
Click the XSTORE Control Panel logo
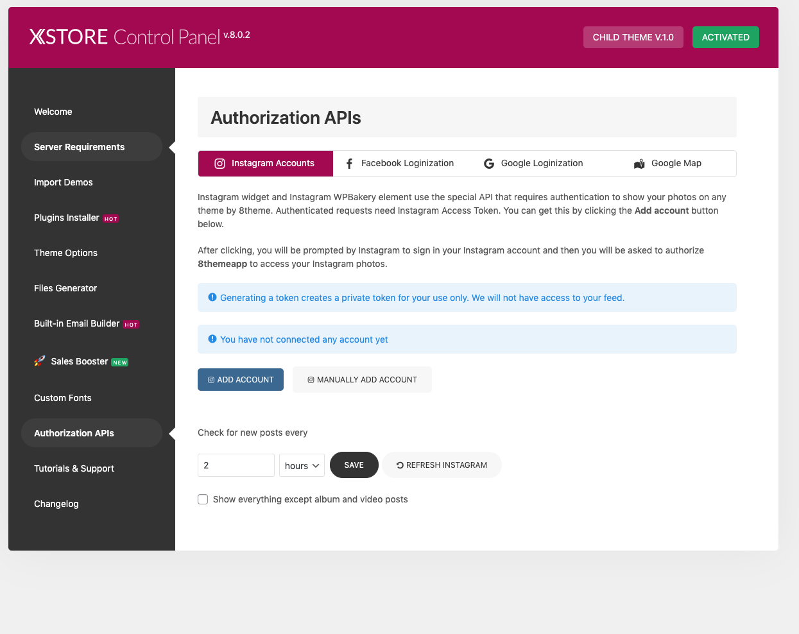click(x=125, y=37)
